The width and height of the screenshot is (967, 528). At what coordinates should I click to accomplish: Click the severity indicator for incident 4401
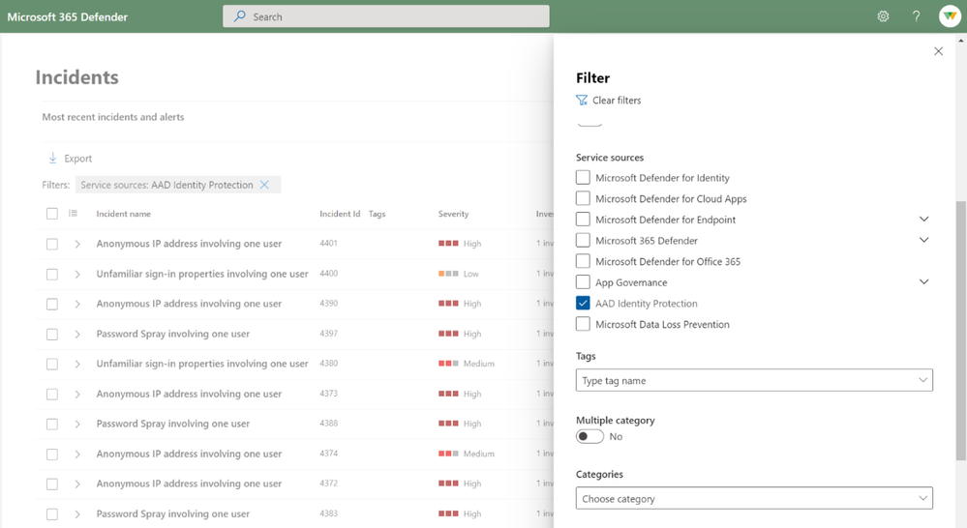click(x=448, y=244)
